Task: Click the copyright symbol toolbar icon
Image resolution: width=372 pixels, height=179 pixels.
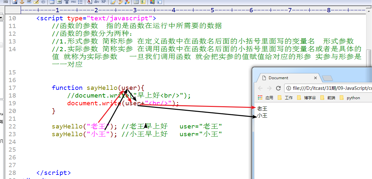Action: tap(43, 2)
